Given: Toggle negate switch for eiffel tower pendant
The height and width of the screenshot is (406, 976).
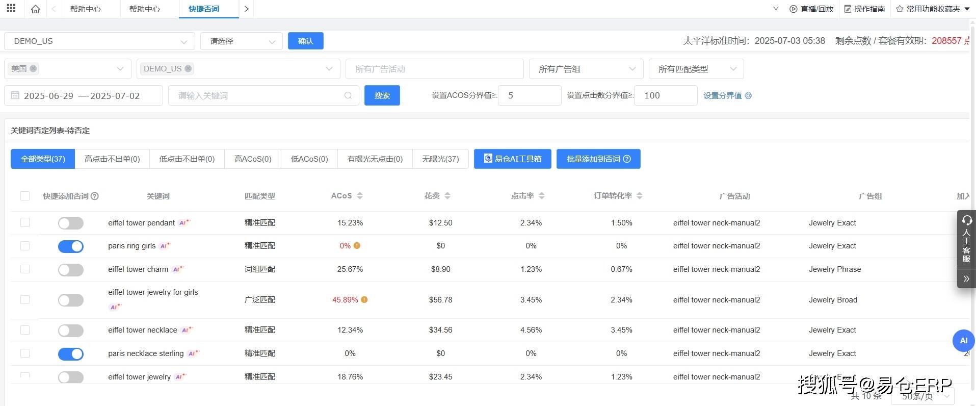Looking at the screenshot, I should pyautogui.click(x=71, y=223).
